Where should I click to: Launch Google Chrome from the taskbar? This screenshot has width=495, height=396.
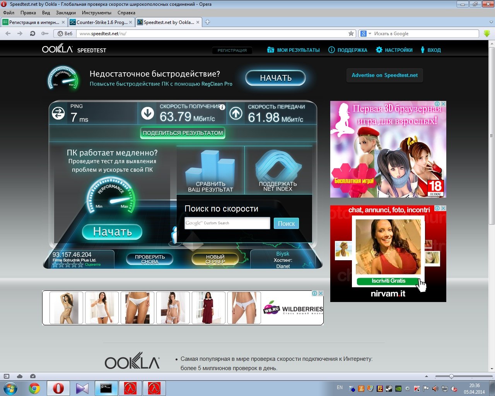point(34,388)
